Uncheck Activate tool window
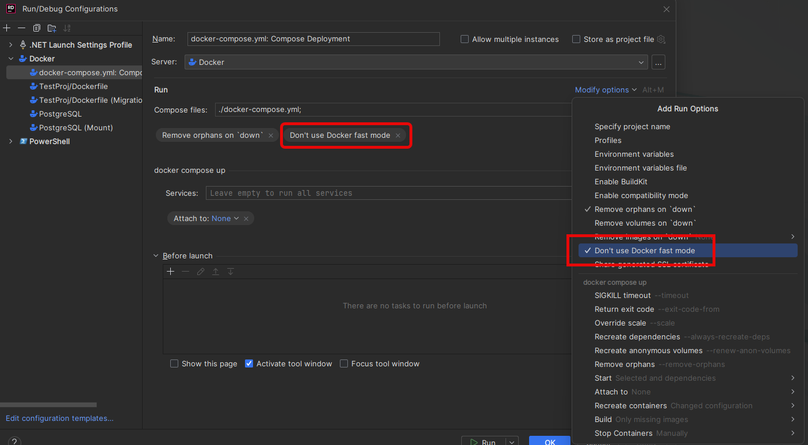Image resolution: width=808 pixels, height=445 pixels. pos(249,363)
